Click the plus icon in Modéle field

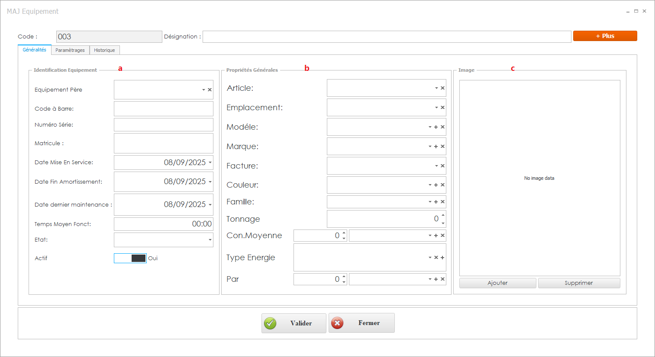point(436,127)
